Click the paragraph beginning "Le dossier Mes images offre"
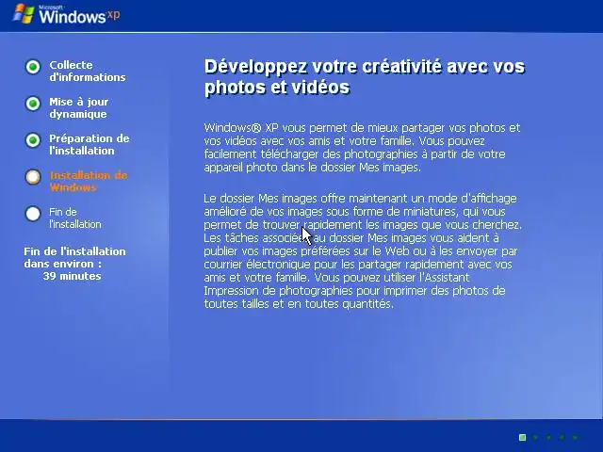The height and width of the screenshot is (452, 603). click(x=363, y=251)
